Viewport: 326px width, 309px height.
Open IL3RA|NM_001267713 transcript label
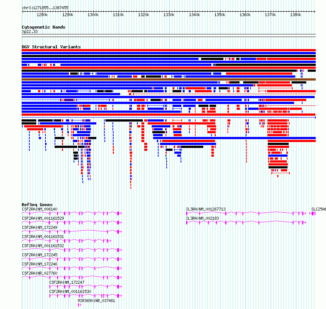point(206,209)
